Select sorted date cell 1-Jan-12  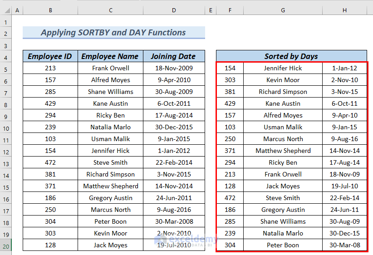coord(344,68)
